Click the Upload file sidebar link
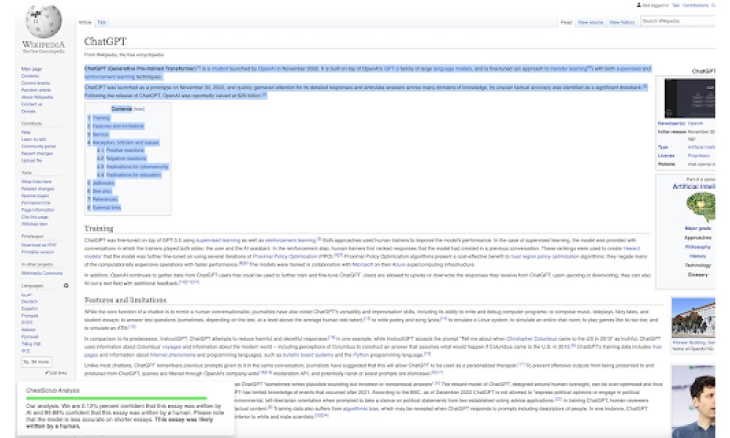This screenshot has height=438, width=730. (x=31, y=161)
